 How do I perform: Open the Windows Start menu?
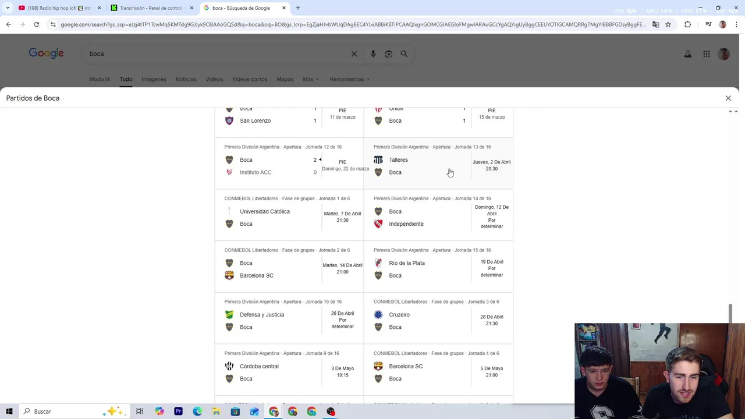[x=9, y=411]
